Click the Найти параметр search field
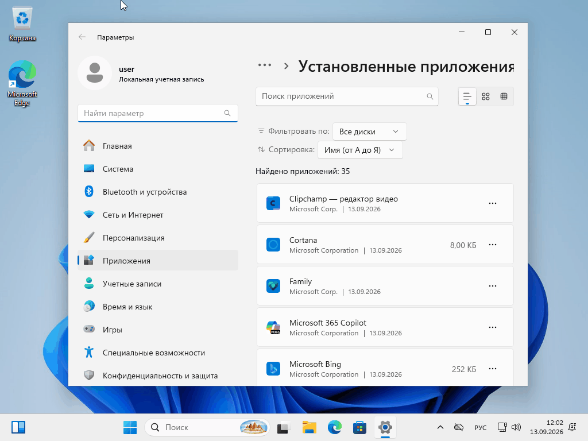The height and width of the screenshot is (441, 588). click(157, 113)
